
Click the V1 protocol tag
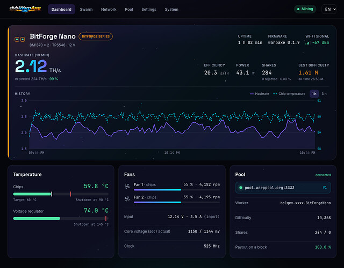coord(325,188)
